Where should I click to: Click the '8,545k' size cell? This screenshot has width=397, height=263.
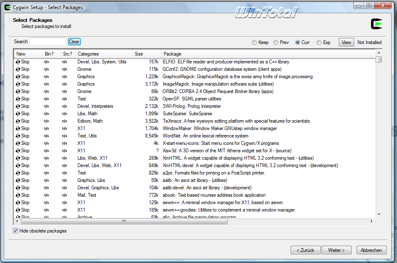tap(152, 136)
